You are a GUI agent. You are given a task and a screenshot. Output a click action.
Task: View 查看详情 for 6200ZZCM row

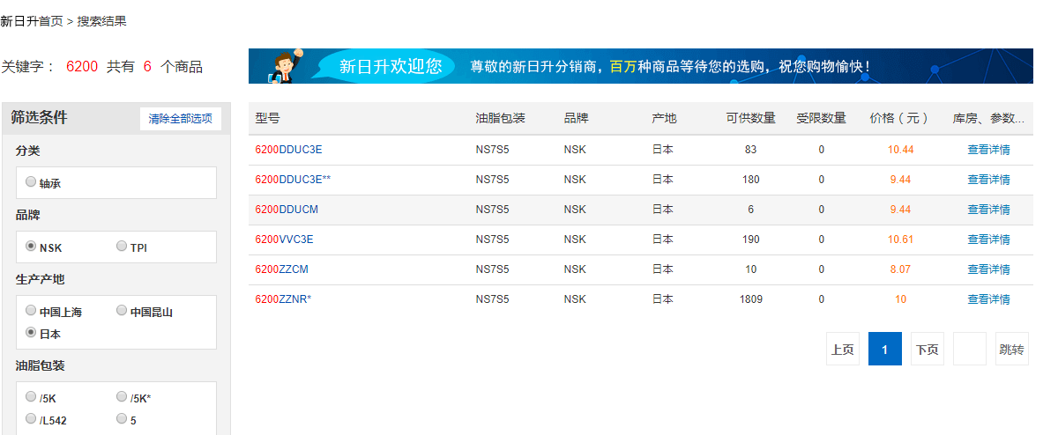click(x=988, y=269)
